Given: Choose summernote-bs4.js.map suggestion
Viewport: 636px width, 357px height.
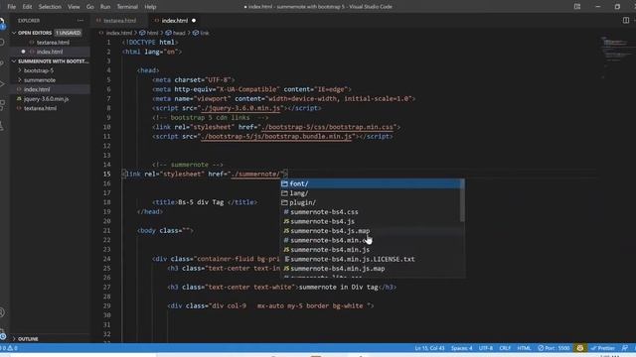Looking at the screenshot, I should [371, 231].
